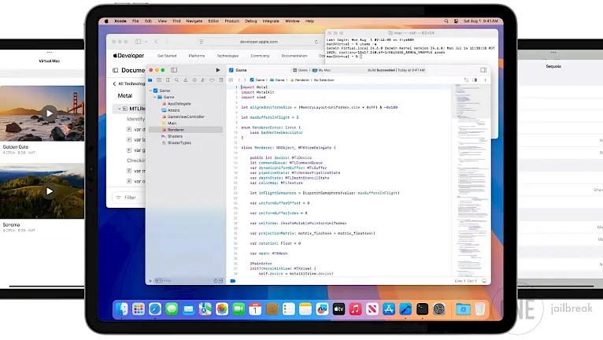Open Technologies on Developer site
603x340 pixels.
click(x=228, y=56)
